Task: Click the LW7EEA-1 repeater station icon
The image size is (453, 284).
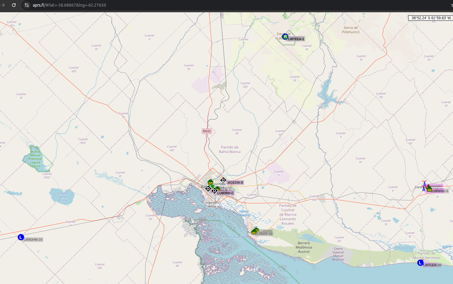Action: click(285, 37)
